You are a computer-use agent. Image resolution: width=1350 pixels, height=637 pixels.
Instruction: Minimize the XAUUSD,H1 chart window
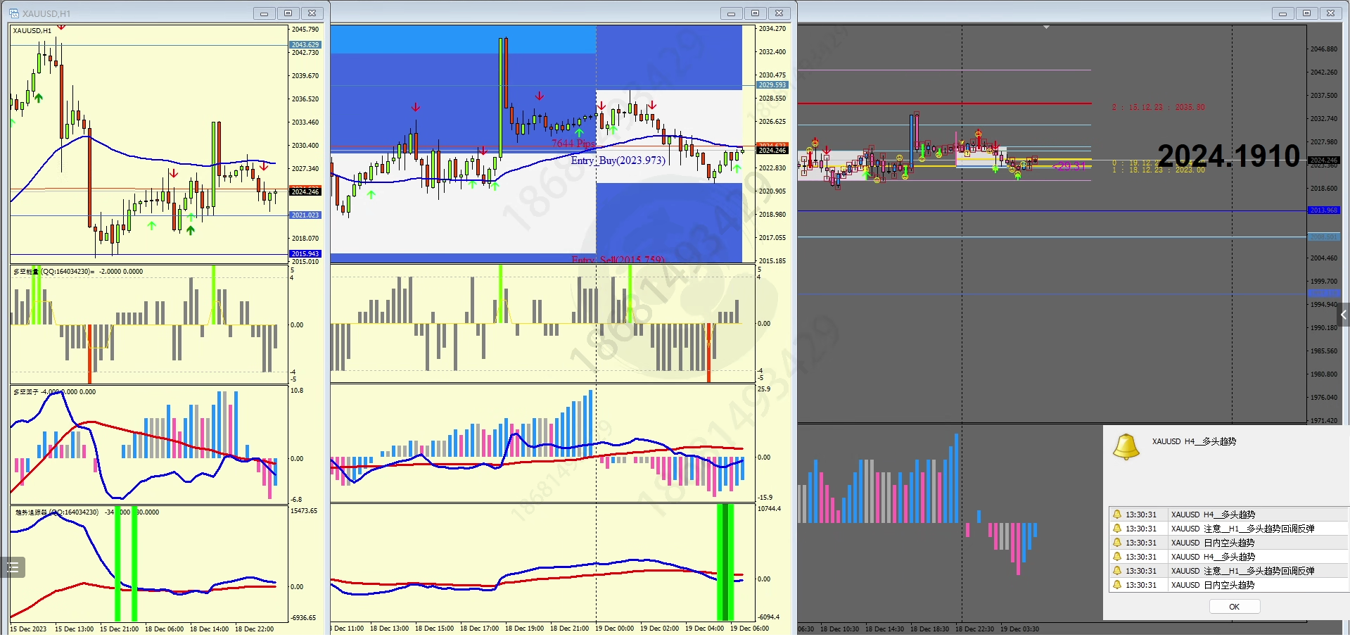(265, 13)
